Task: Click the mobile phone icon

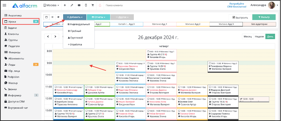Action: click(86, 5)
